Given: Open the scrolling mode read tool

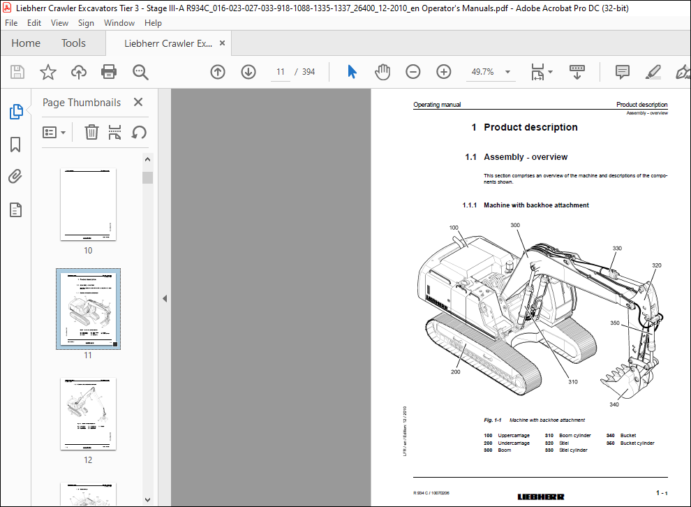Looking at the screenshot, I should (x=577, y=72).
